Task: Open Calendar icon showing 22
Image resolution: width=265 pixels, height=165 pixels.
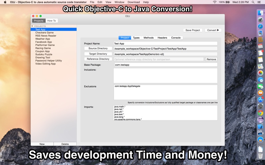Action: [x=260, y=46]
